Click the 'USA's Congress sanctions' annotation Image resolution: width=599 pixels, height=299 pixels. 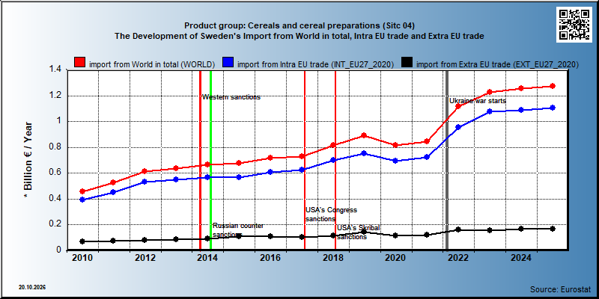pos(331,215)
